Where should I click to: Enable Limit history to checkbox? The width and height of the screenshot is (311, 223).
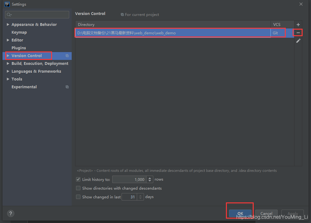78,180
